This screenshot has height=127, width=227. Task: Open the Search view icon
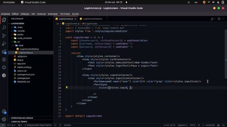(x=4, y=28)
